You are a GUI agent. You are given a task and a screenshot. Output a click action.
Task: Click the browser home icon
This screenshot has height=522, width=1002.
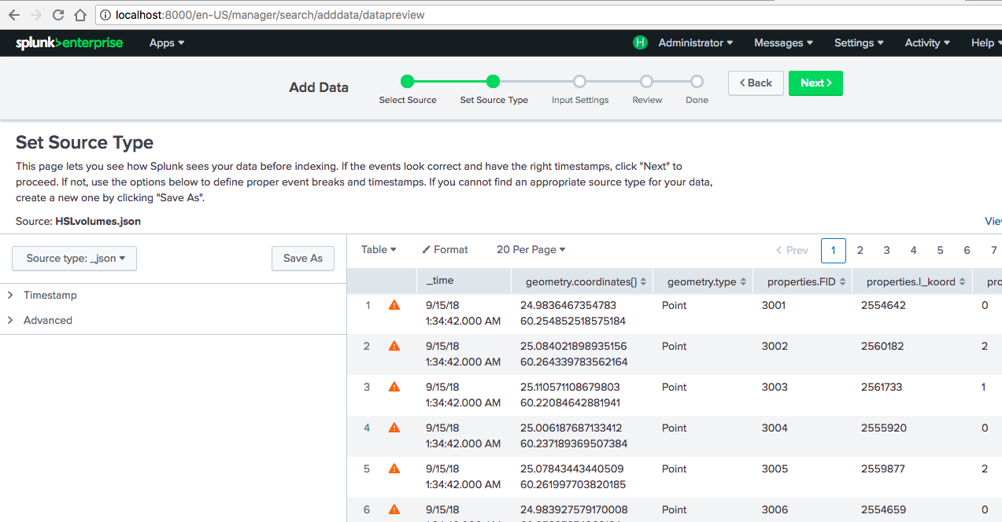81,14
